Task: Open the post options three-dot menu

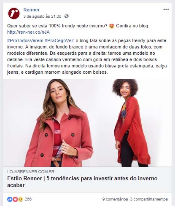Action: tap(166, 10)
